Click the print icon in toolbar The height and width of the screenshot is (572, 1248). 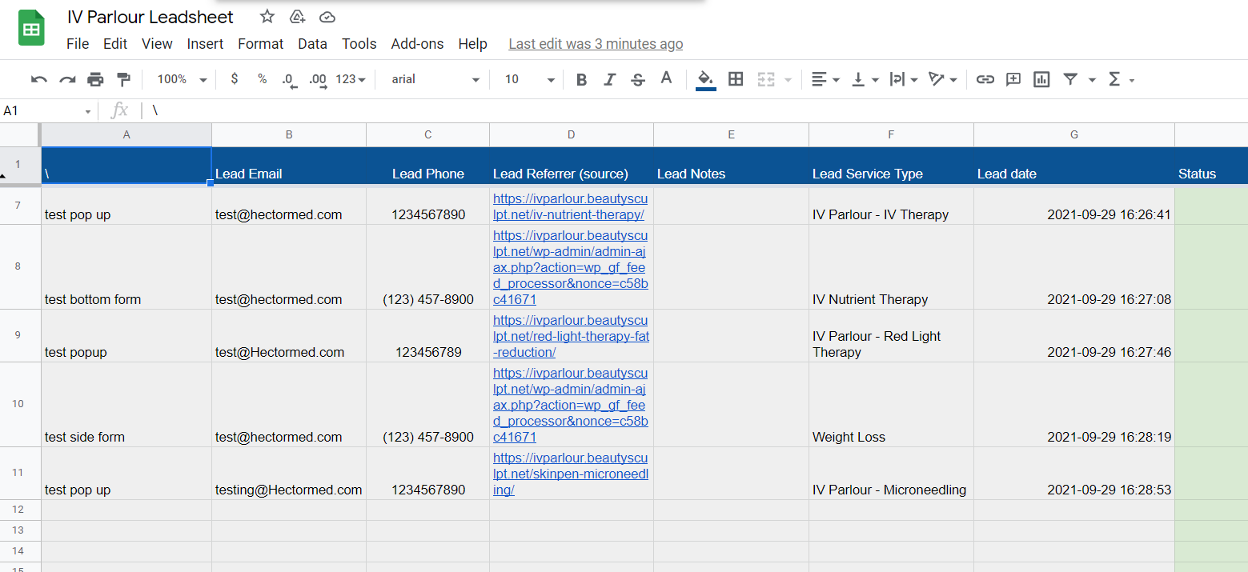95,79
